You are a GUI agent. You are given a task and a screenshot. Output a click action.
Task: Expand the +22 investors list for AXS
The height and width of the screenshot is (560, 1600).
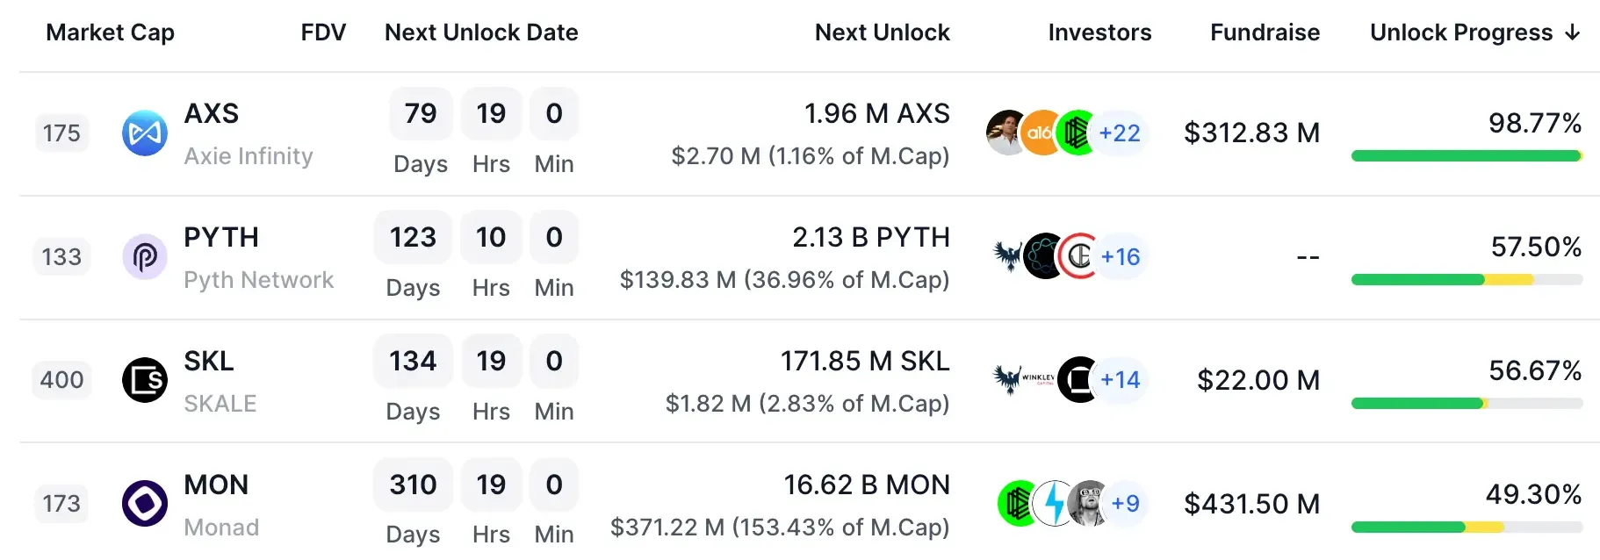pos(1120,133)
